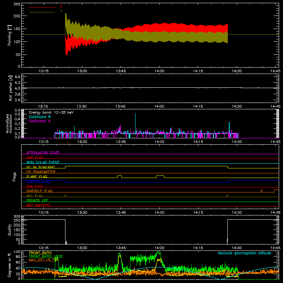Screen dimensions: 283x283
Task: Click the ATTENUATOR_STATE flag label
Action: coord(43,153)
